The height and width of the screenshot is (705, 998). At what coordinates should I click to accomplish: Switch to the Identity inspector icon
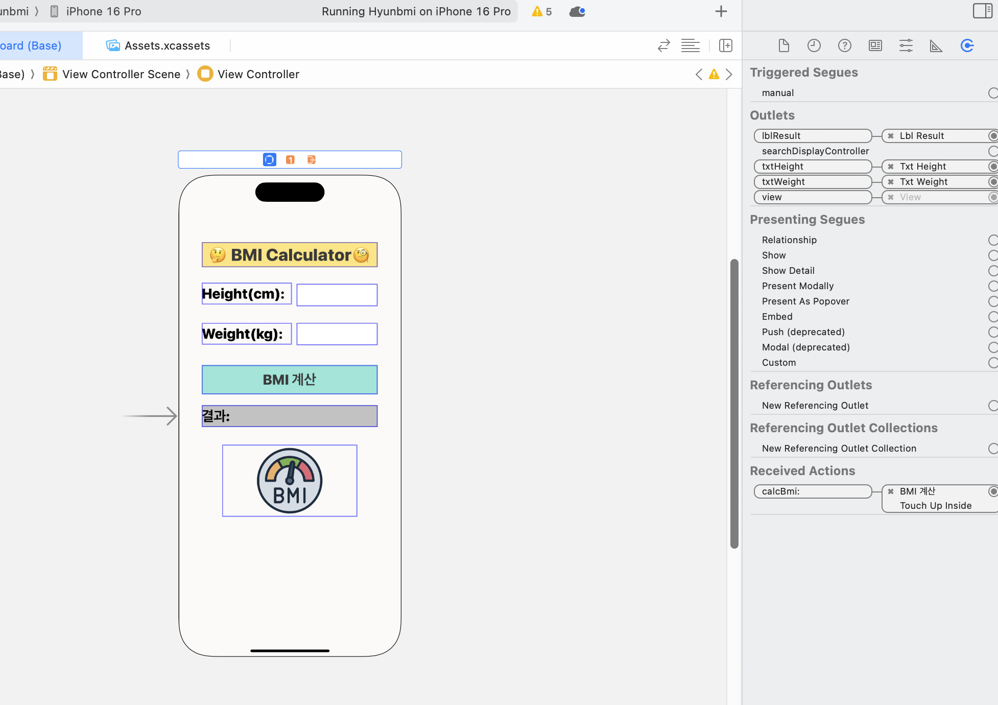875,45
